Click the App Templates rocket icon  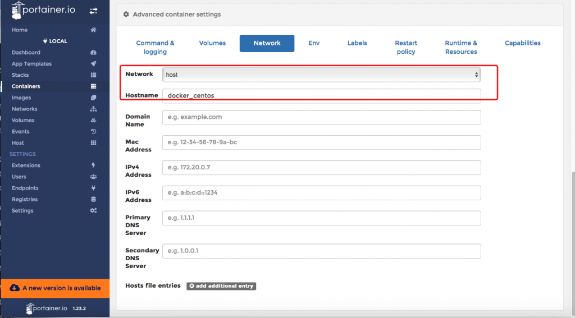click(x=93, y=64)
